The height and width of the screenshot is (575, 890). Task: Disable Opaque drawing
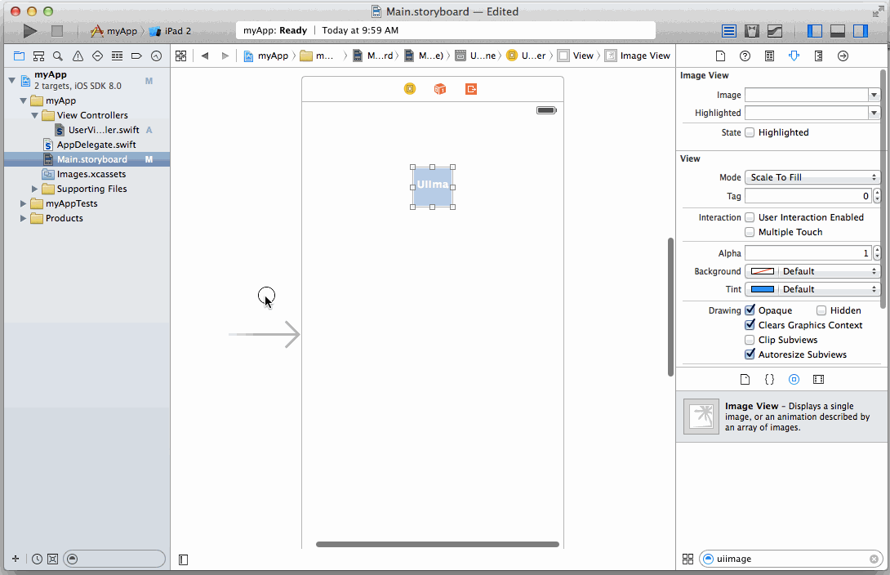tap(750, 310)
